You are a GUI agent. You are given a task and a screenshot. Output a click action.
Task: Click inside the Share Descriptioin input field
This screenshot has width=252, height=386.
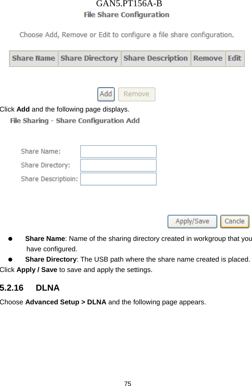118,179
